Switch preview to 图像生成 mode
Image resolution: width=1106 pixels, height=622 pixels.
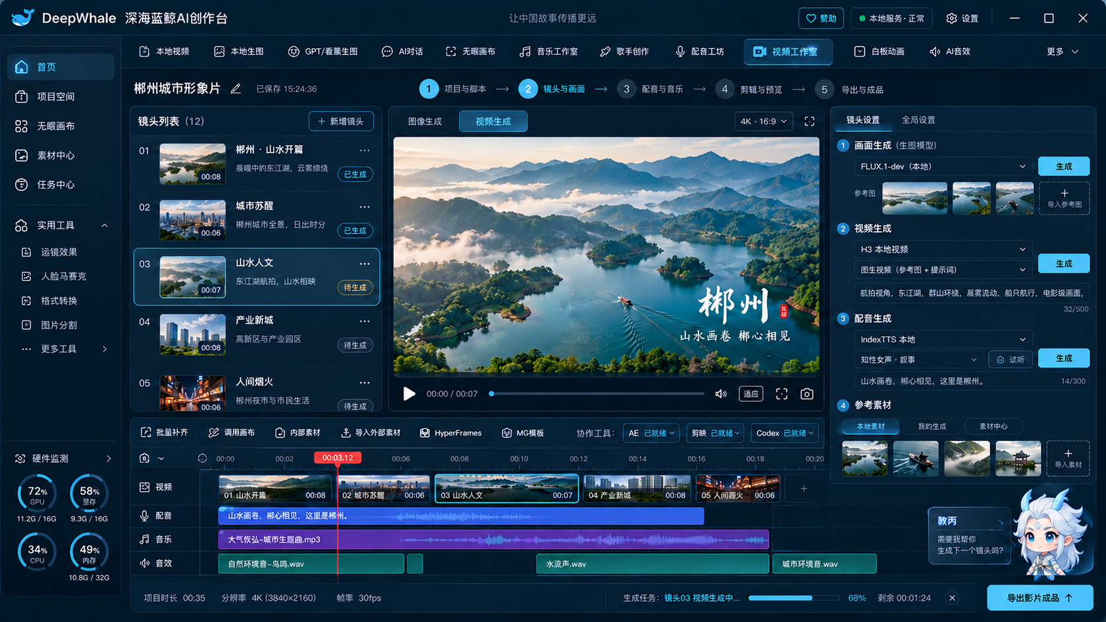(425, 122)
